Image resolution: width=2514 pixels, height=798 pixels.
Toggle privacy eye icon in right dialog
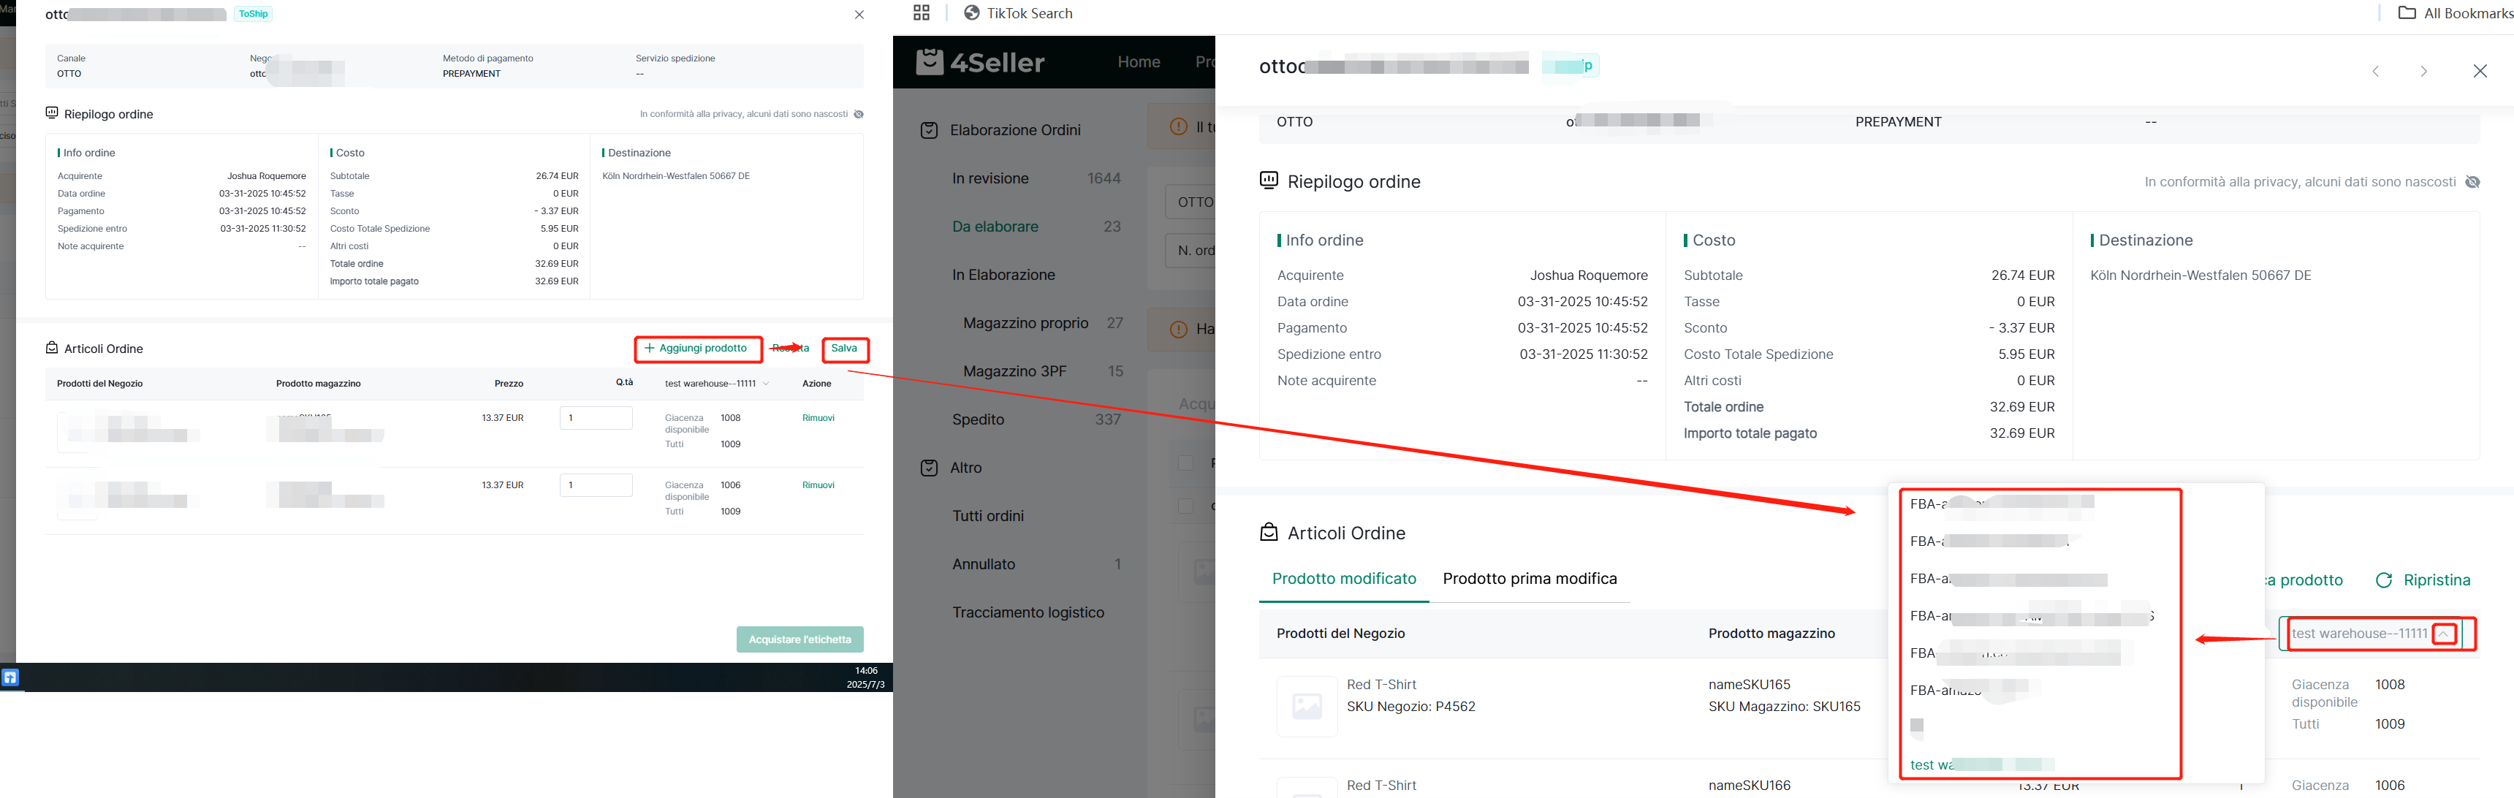(x=2472, y=183)
